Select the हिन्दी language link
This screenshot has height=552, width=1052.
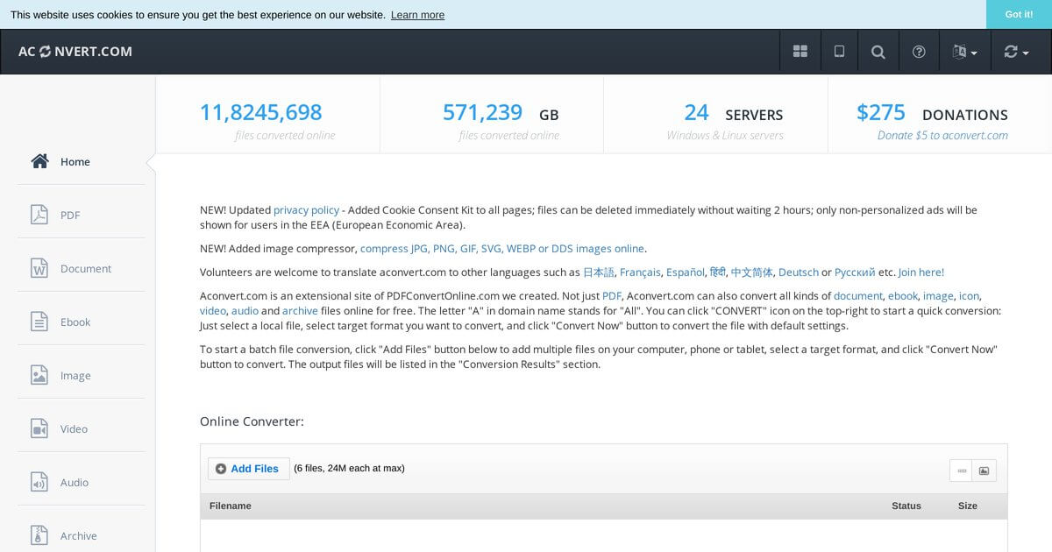click(x=718, y=272)
